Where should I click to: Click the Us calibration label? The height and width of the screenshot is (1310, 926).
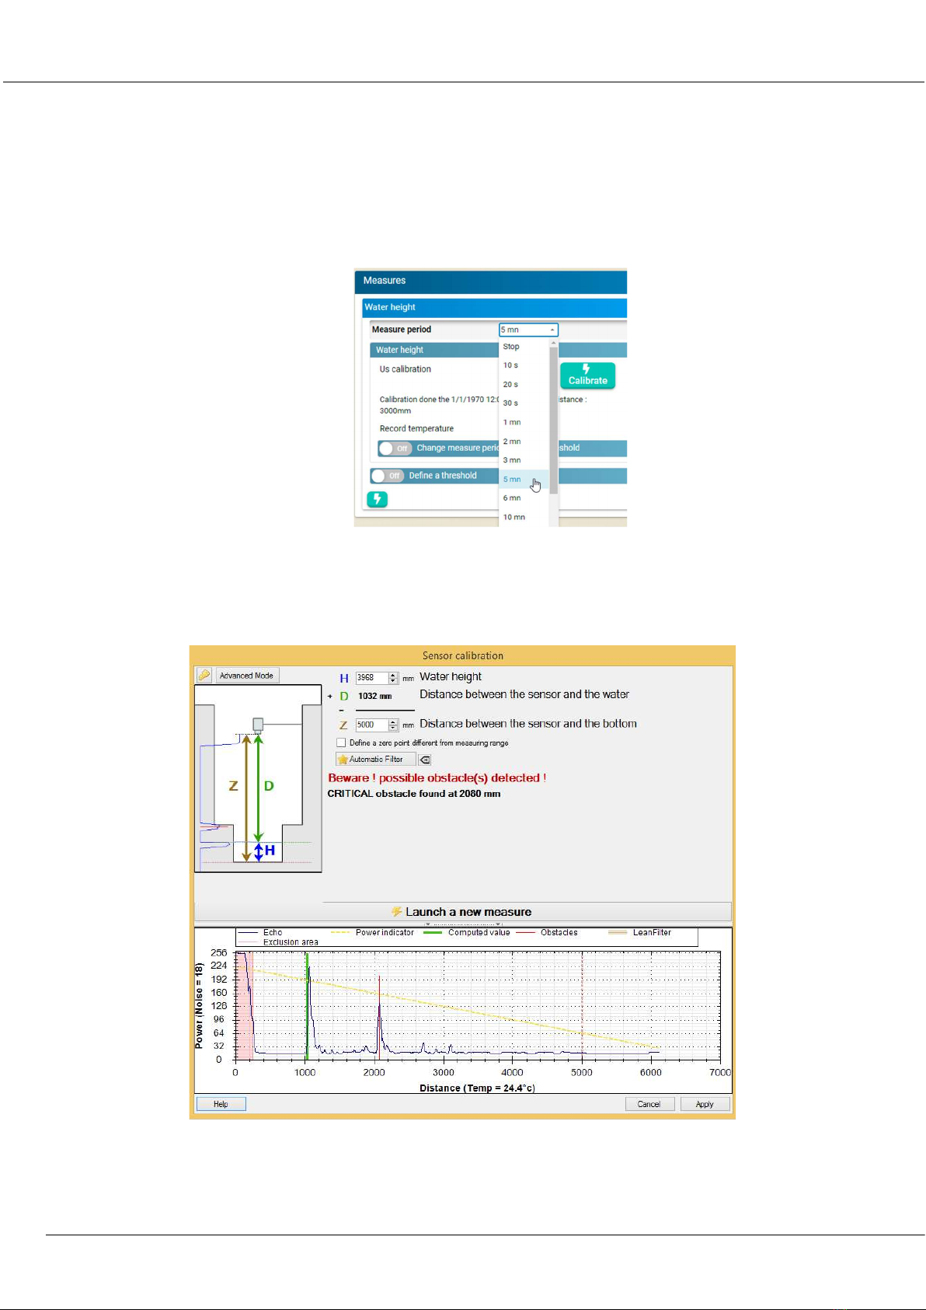(x=405, y=369)
